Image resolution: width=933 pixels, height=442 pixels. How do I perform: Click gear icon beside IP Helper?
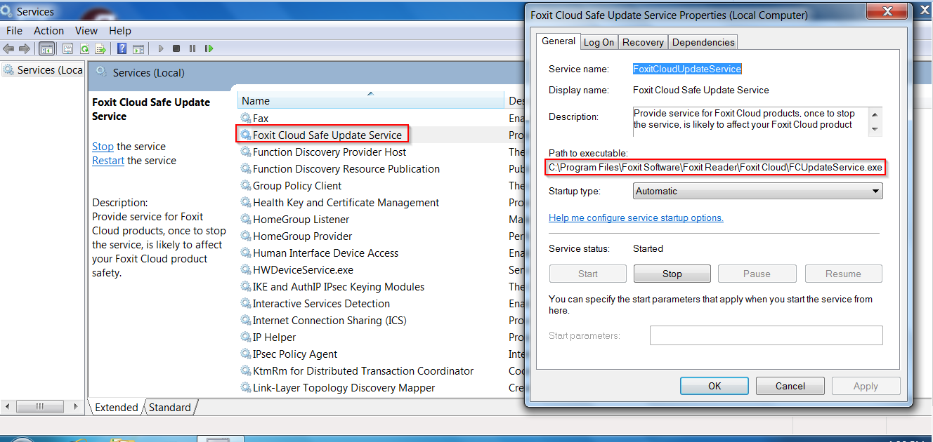246,337
